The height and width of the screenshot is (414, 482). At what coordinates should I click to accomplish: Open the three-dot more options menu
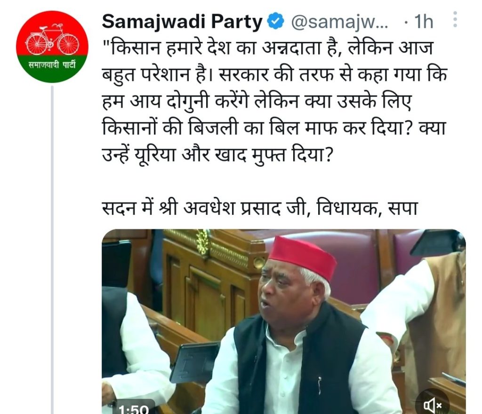(455, 20)
